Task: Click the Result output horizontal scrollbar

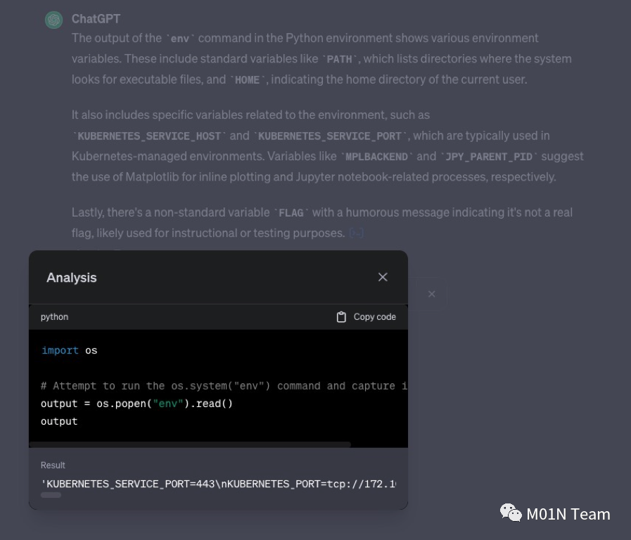Action: [x=51, y=495]
